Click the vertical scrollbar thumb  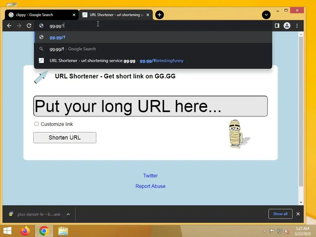click(301, 112)
